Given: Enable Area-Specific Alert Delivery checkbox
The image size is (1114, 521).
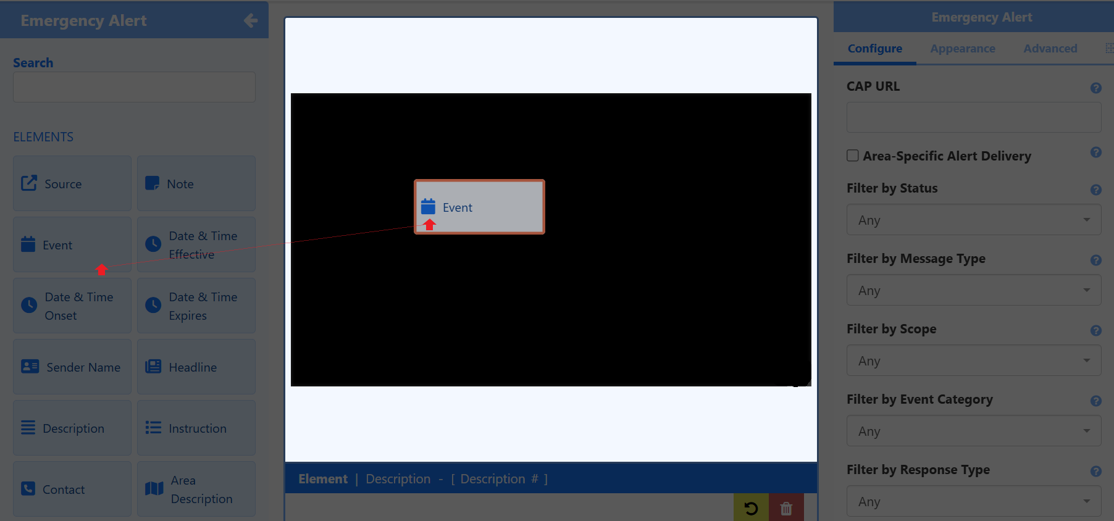Looking at the screenshot, I should click(853, 156).
